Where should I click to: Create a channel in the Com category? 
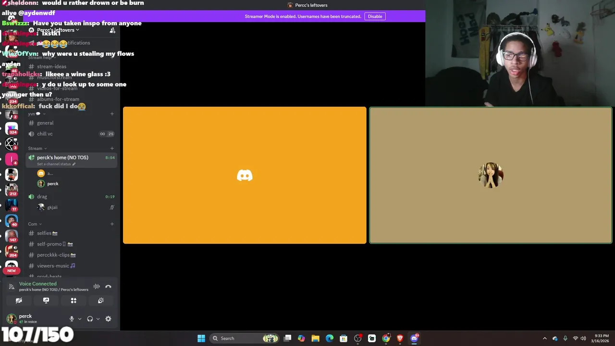pyautogui.click(x=112, y=224)
